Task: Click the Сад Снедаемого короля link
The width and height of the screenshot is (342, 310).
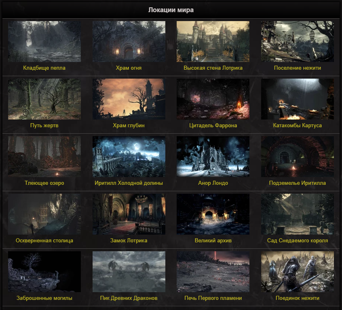Action: click(298, 240)
